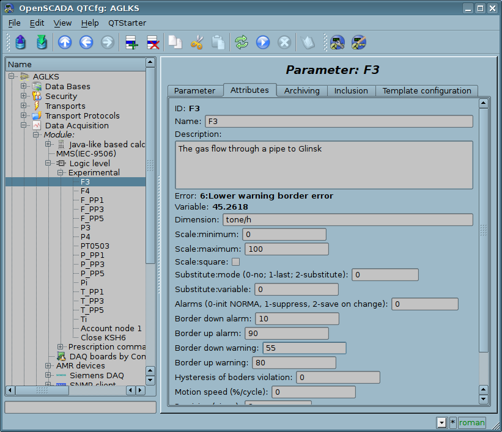The height and width of the screenshot is (432, 502).
Task: Click the Name column header in tree
Action: (76, 65)
